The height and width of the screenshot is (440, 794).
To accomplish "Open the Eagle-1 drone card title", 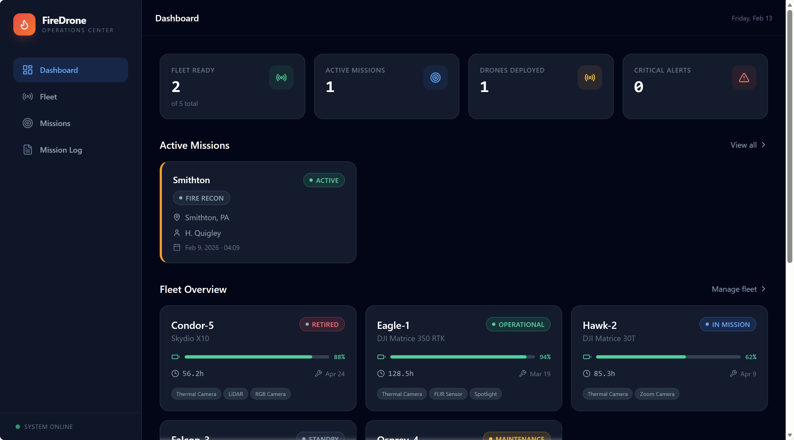I will (x=393, y=325).
